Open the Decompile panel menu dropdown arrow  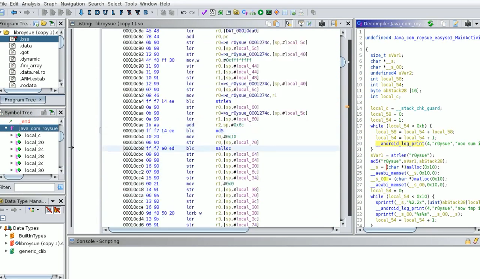click(477, 24)
